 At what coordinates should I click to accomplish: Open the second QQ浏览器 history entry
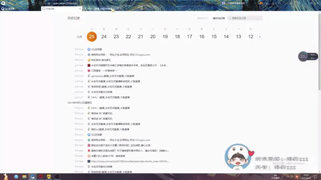96,135
